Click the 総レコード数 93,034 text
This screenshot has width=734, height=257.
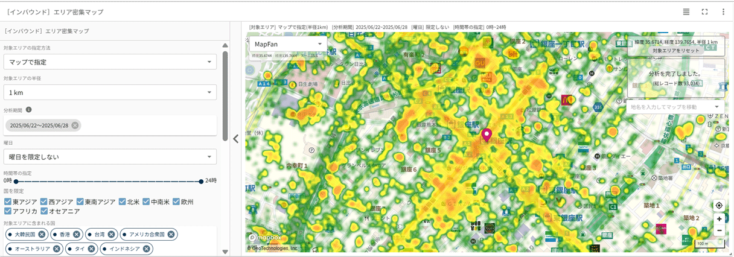click(x=675, y=83)
